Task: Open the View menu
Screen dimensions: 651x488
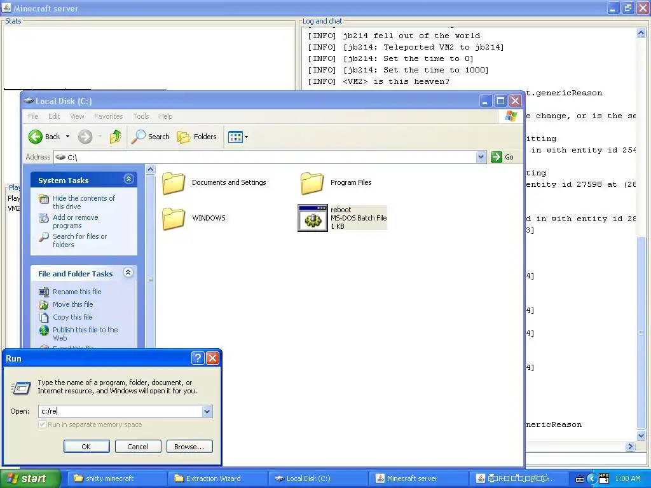Action: pyautogui.click(x=77, y=116)
